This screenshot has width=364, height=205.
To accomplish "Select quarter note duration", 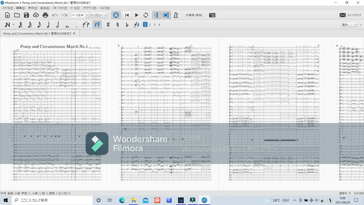I will [48, 25].
